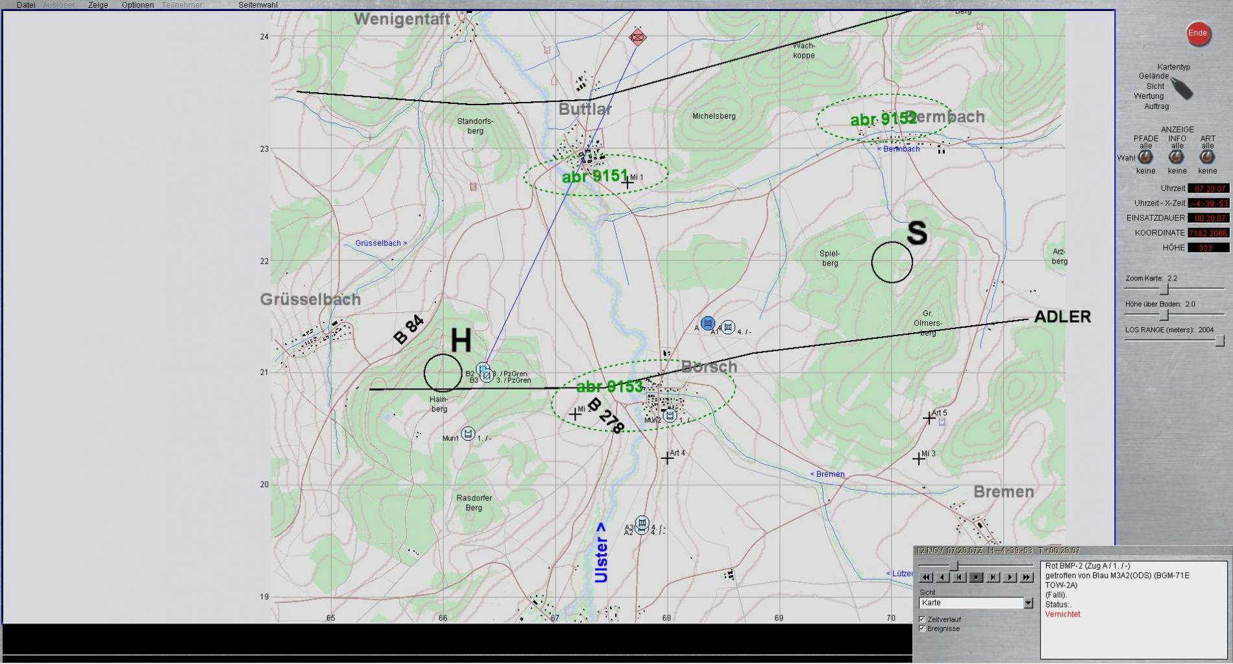
Task: Jump to previous event in replay
Action: coord(959,577)
